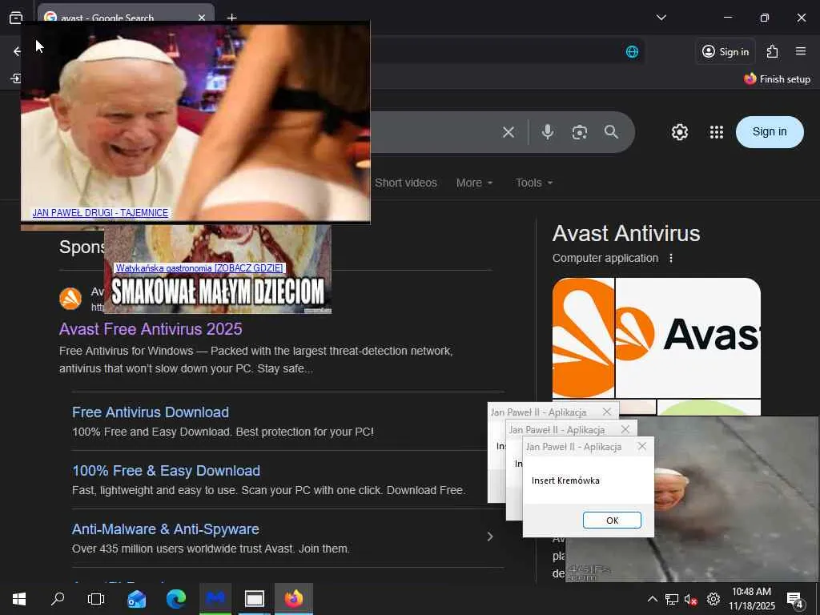Open the Firefox hamburger menu

(801, 51)
